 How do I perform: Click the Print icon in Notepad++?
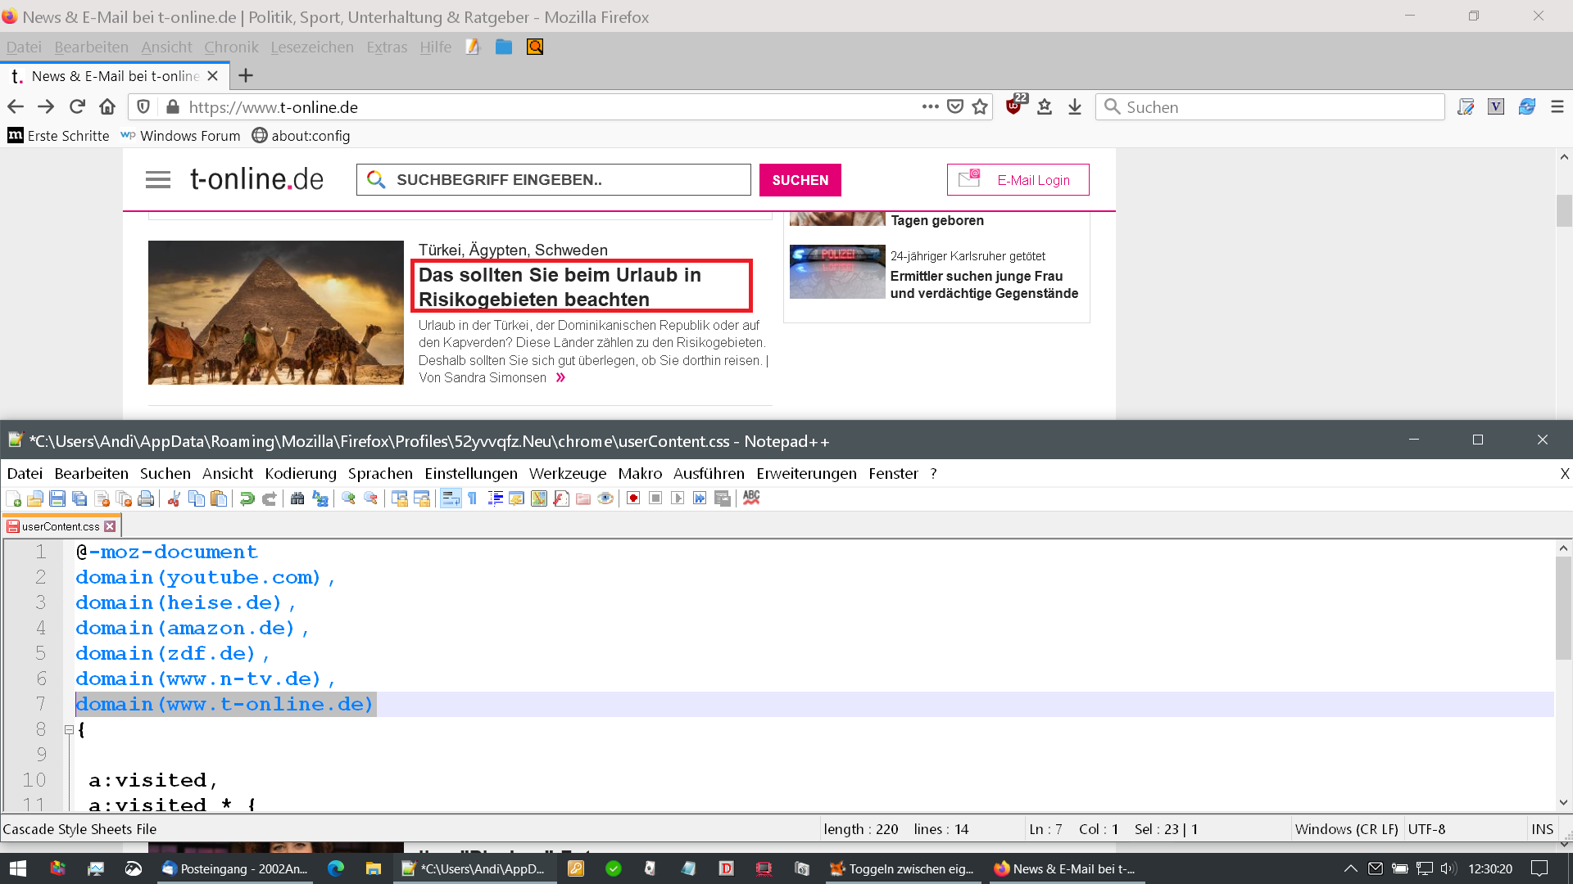tap(146, 498)
